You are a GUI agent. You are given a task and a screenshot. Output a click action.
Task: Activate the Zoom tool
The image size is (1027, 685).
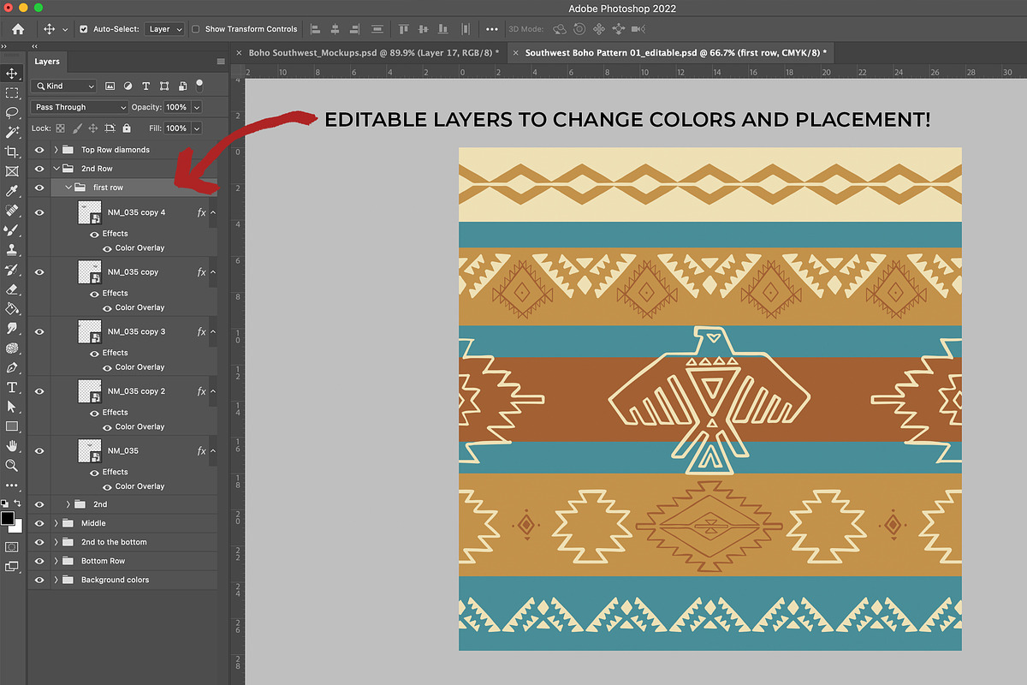click(12, 466)
